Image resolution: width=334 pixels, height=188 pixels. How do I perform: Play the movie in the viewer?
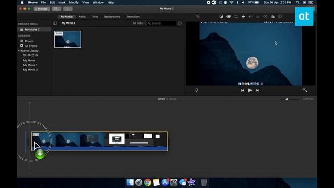point(250,90)
